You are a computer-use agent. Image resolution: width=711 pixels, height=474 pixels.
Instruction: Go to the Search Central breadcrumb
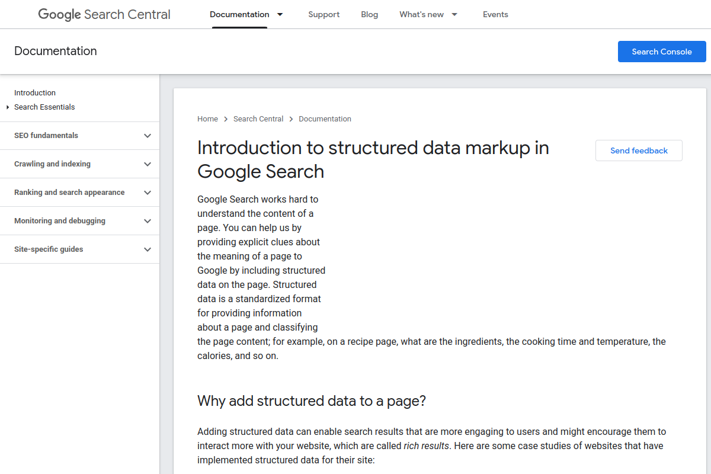258,119
